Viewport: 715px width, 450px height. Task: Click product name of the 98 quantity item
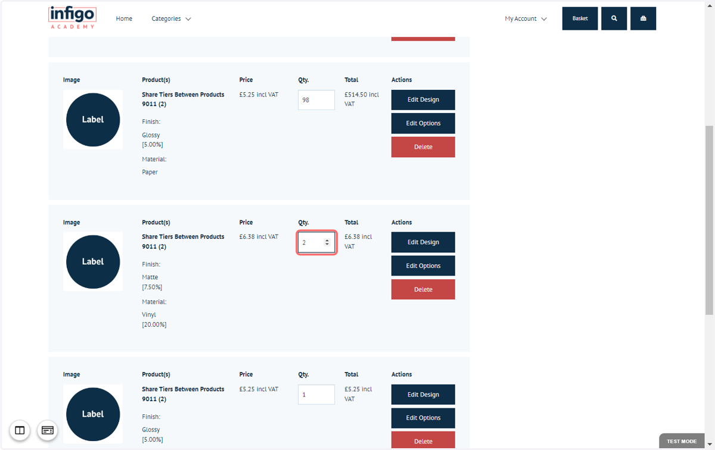183,99
